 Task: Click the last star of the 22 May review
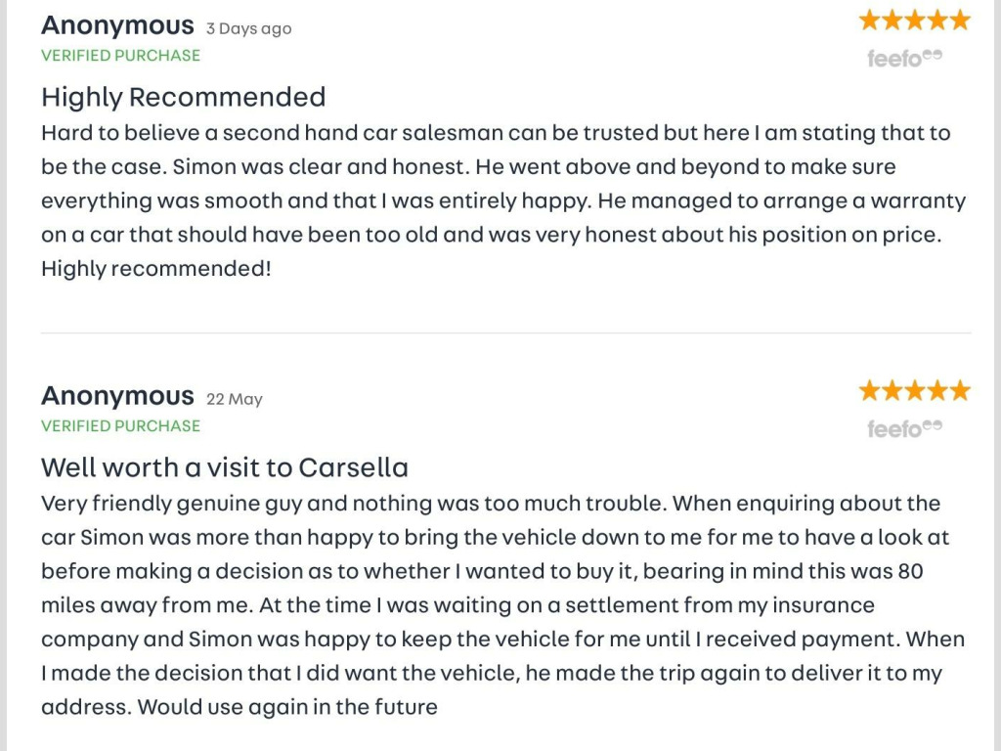point(960,391)
